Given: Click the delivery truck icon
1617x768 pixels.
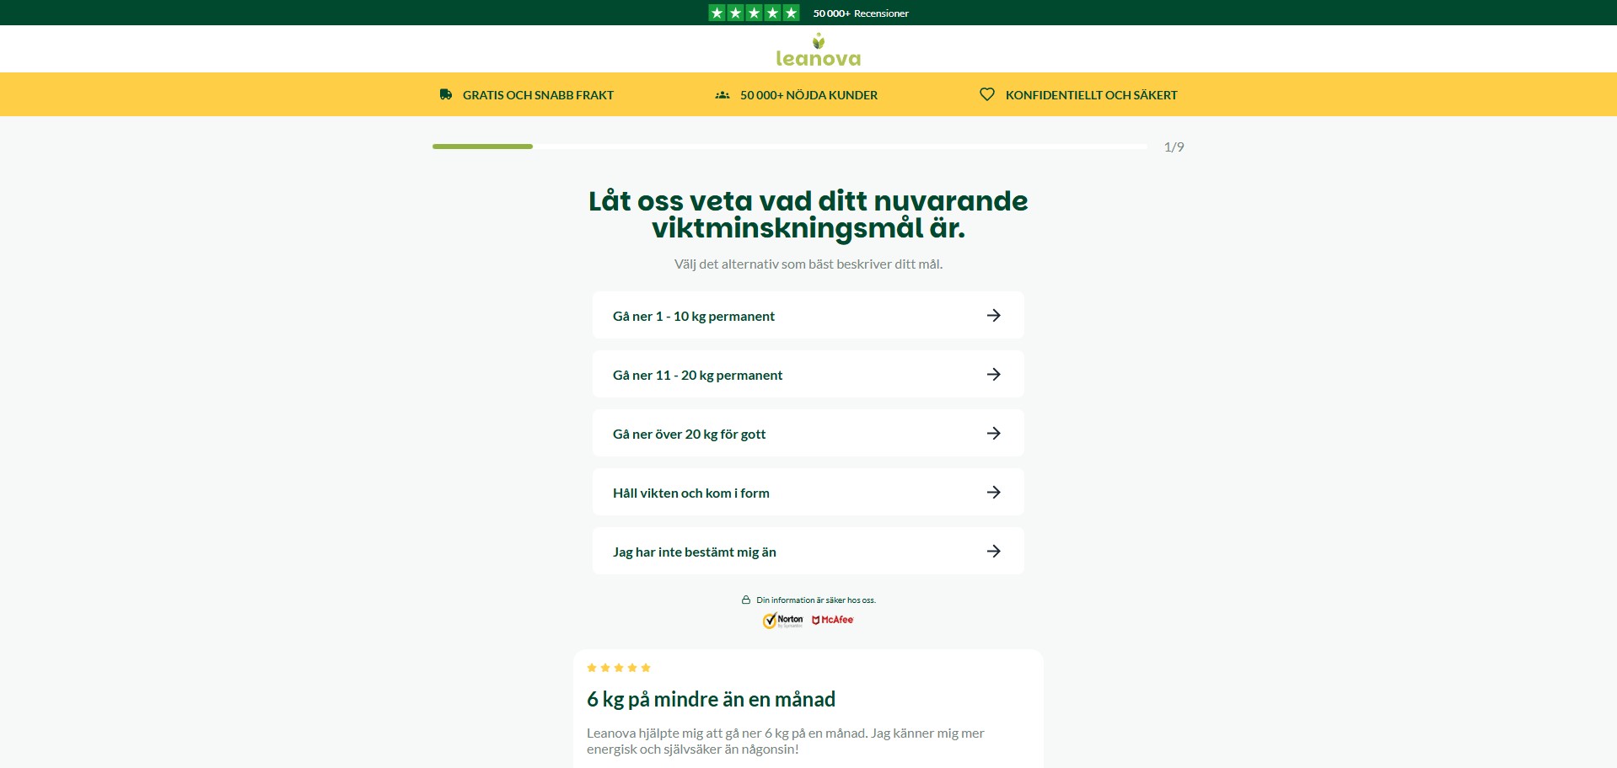Looking at the screenshot, I should click(x=446, y=94).
